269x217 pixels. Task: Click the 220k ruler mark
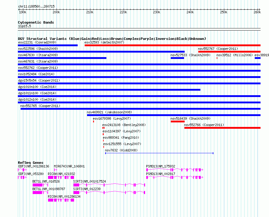coord(124,12)
